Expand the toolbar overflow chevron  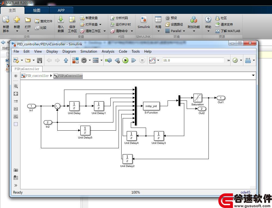coord(228,60)
